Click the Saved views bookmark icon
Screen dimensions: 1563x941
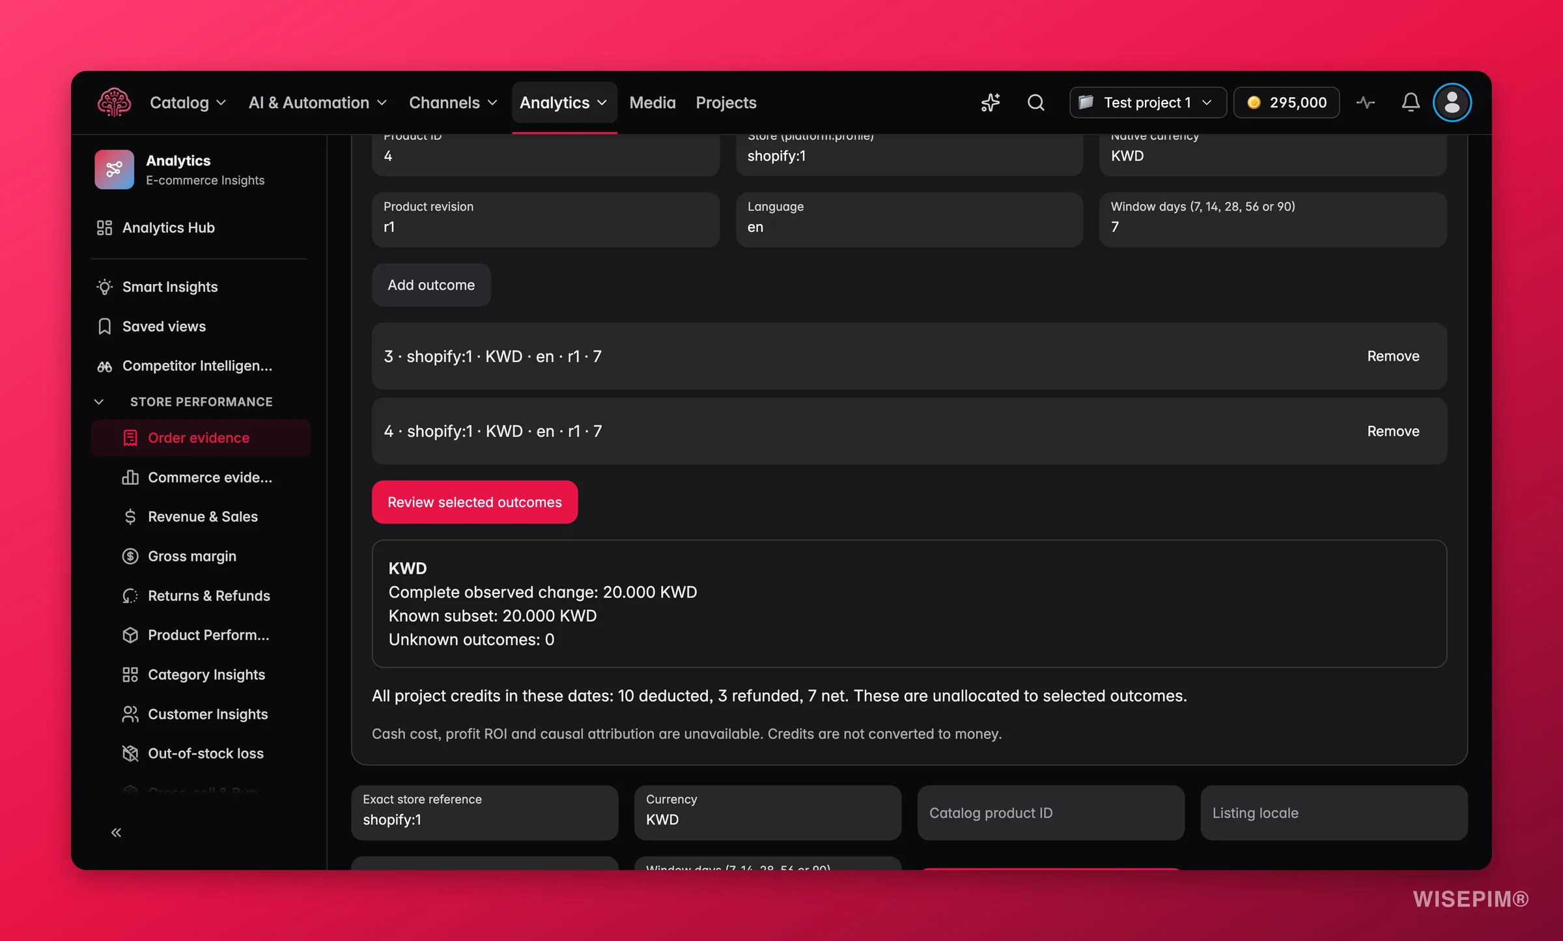click(104, 326)
